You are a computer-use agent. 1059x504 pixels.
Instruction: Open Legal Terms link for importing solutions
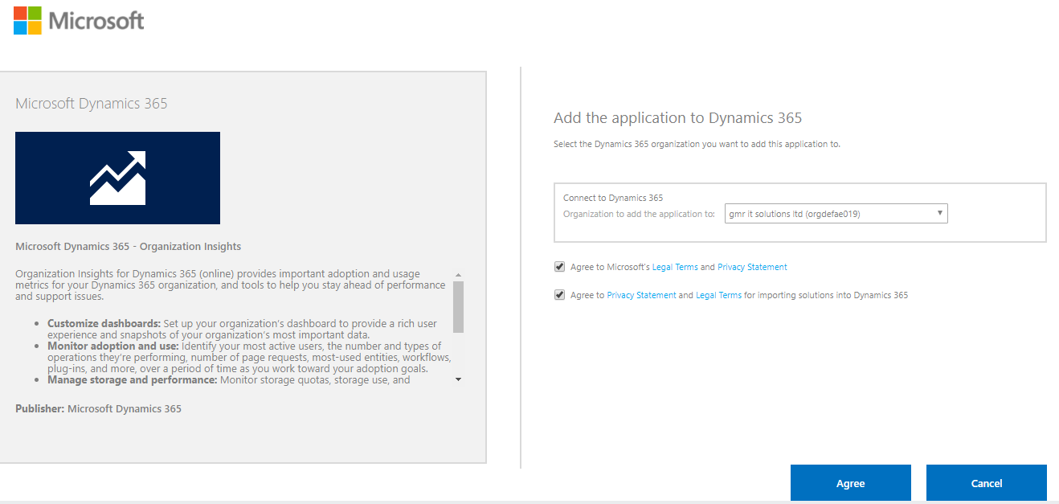click(x=718, y=295)
